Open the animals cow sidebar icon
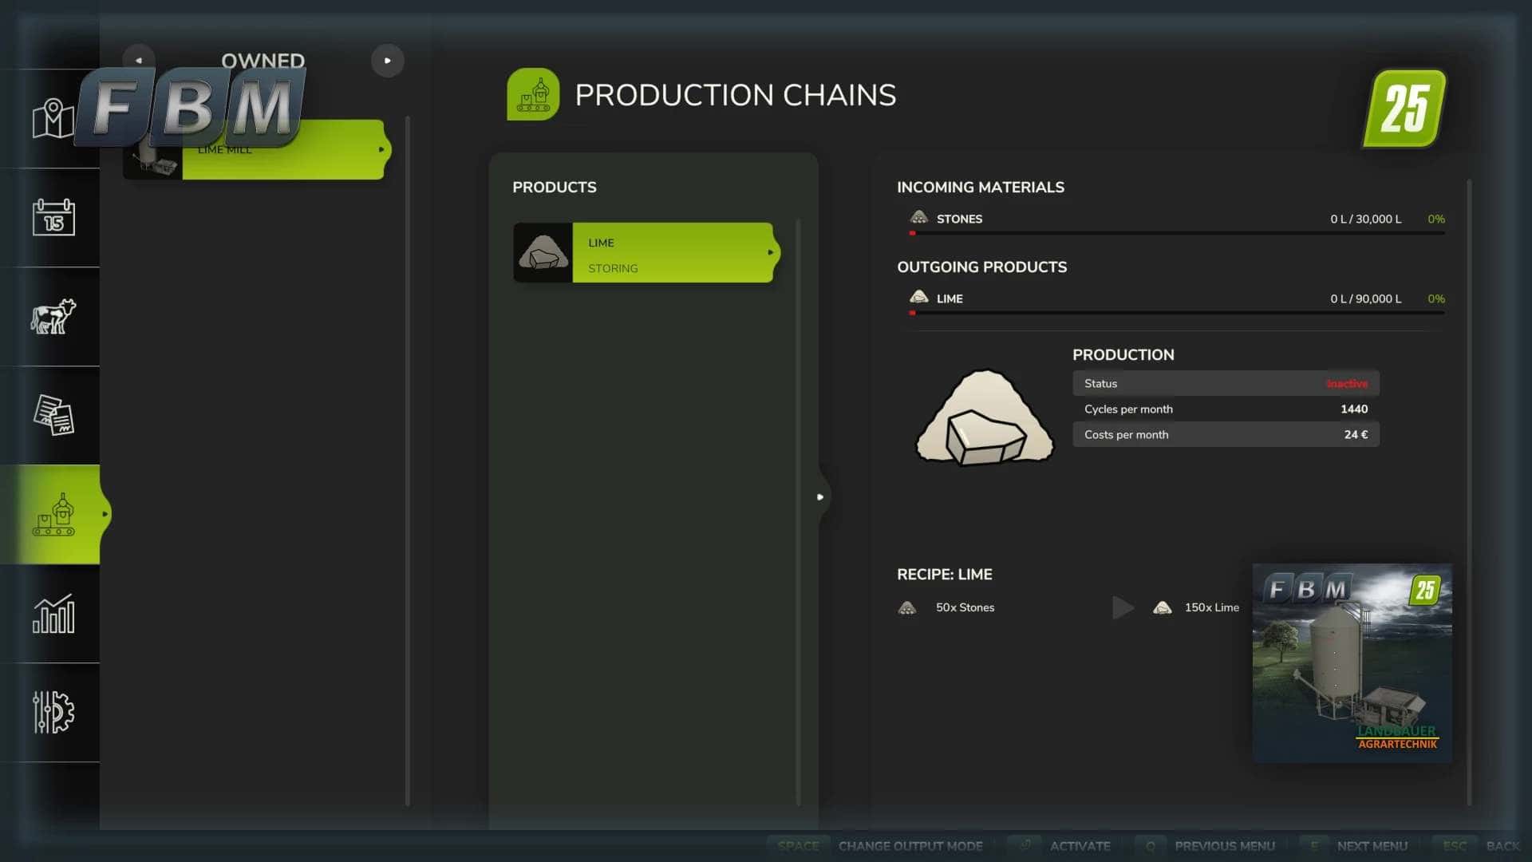Viewport: 1532px width, 862px height. coord(53,317)
